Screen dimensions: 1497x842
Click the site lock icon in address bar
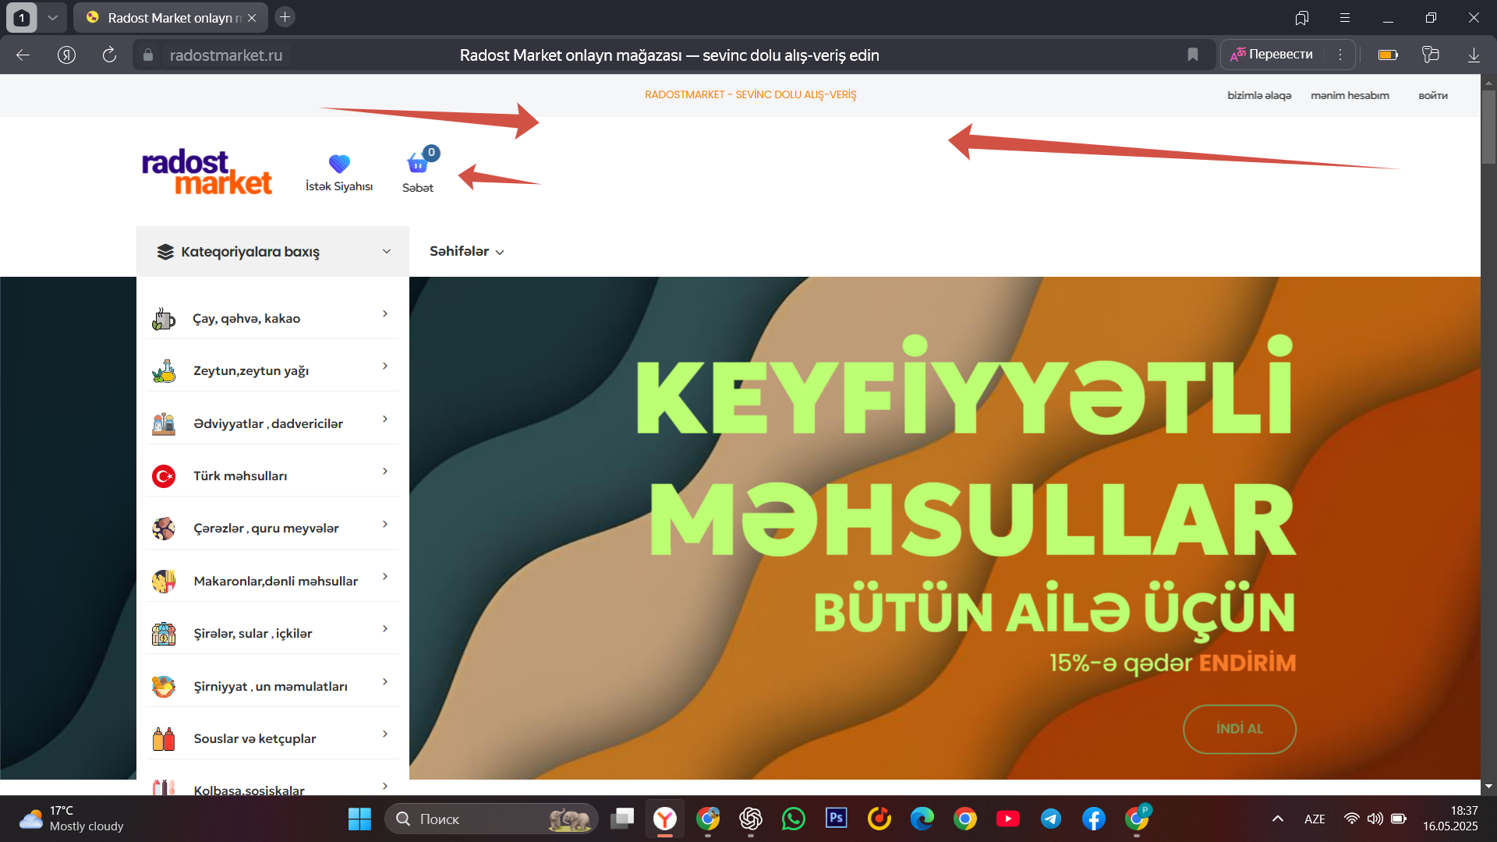pyautogui.click(x=148, y=55)
